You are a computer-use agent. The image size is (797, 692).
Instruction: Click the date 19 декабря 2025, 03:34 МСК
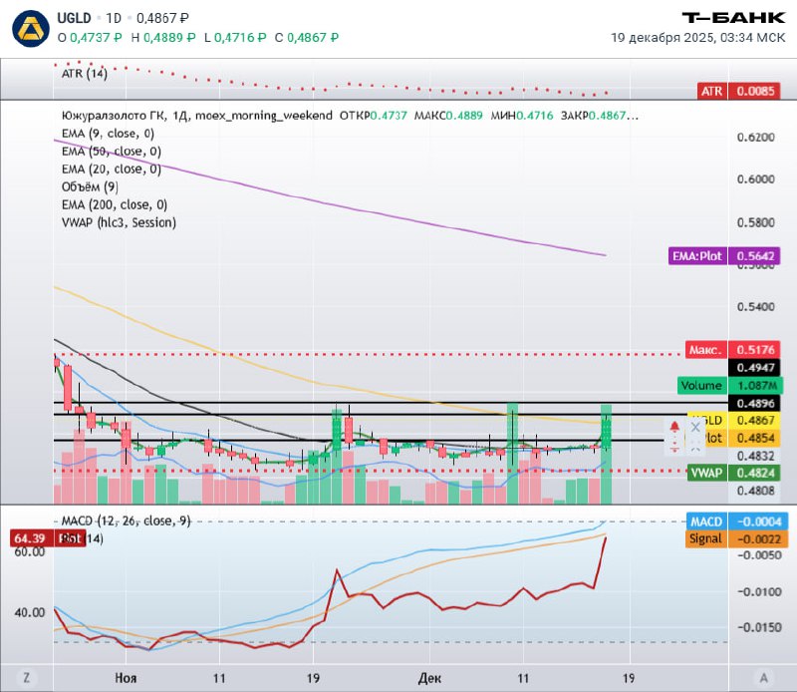[698, 38]
